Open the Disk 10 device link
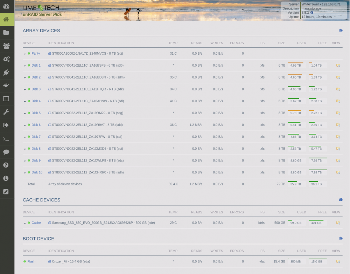Image resolution: width=350 pixels, height=274 pixels. pos(37,172)
